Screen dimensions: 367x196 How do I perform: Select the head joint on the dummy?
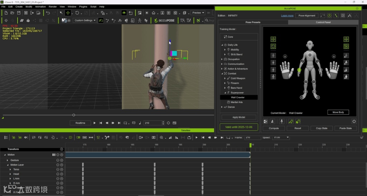point(310,44)
